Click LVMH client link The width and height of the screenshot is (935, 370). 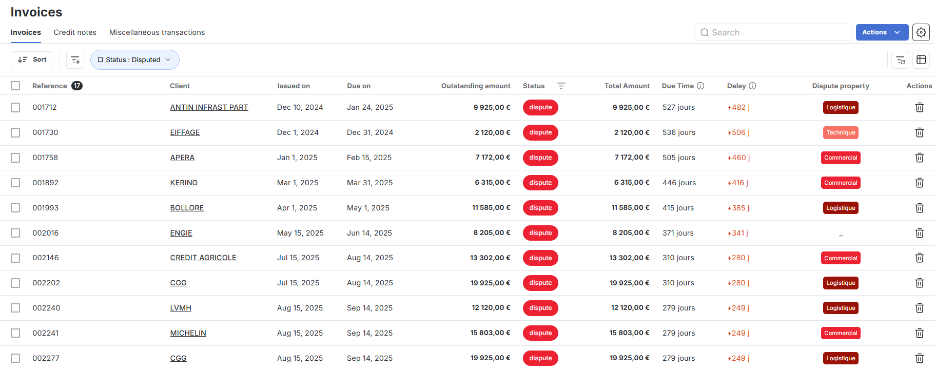[181, 308]
